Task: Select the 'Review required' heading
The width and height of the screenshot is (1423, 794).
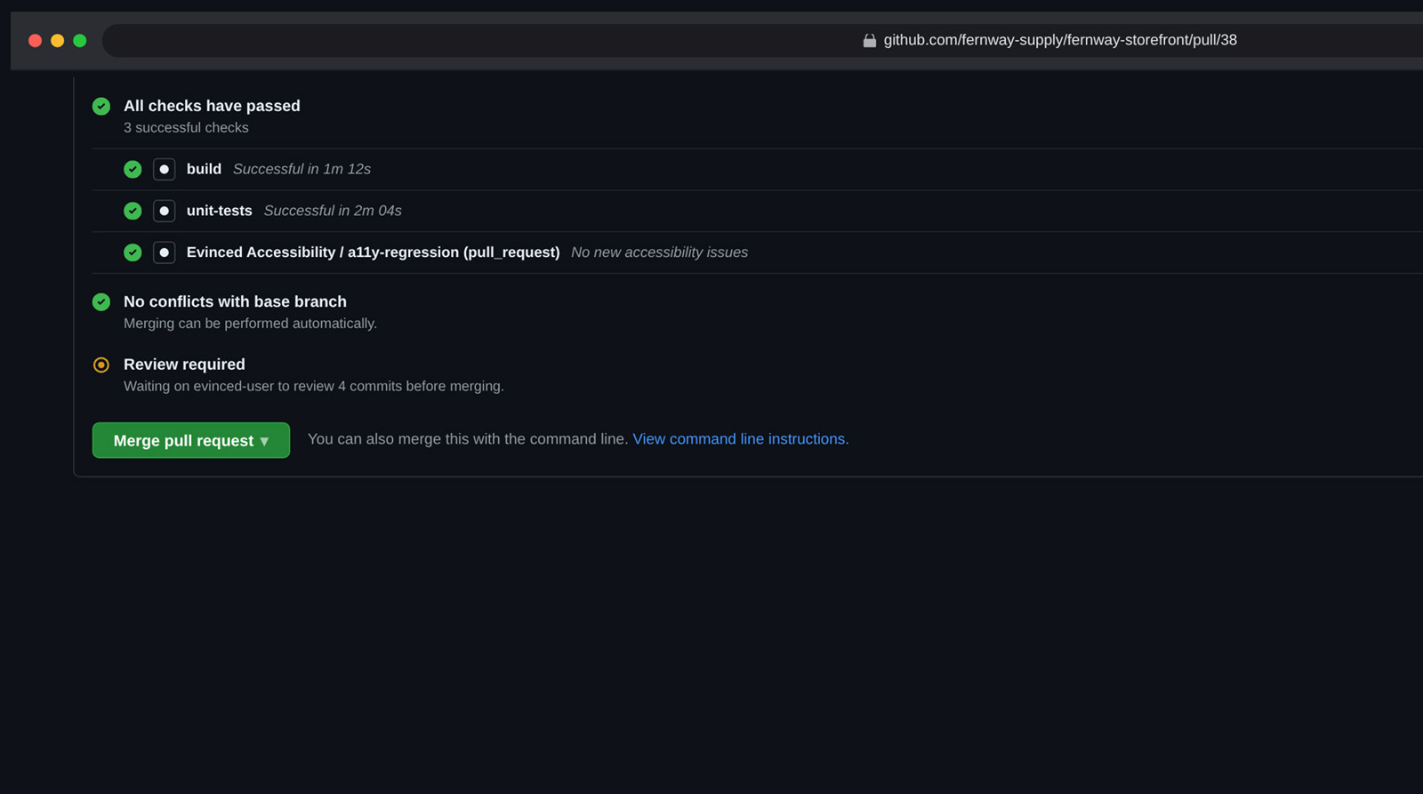Action: (x=184, y=365)
